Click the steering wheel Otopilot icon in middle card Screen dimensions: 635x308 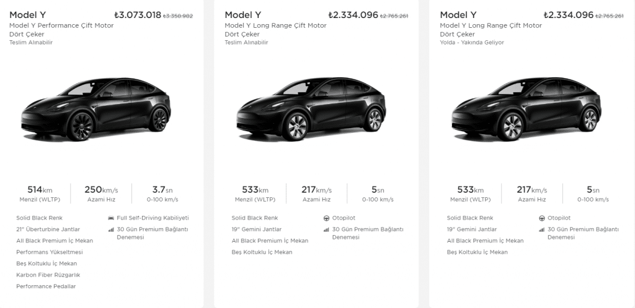pos(326,218)
